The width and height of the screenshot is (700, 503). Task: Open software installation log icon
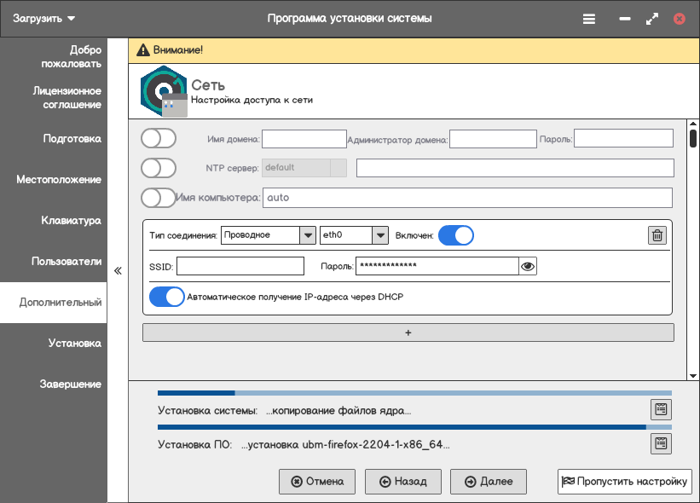(660, 443)
